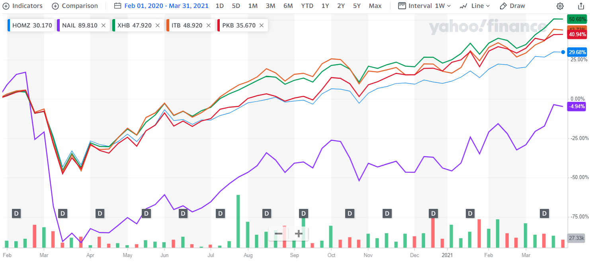Click the zoom-in plus control

(x=298, y=234)
